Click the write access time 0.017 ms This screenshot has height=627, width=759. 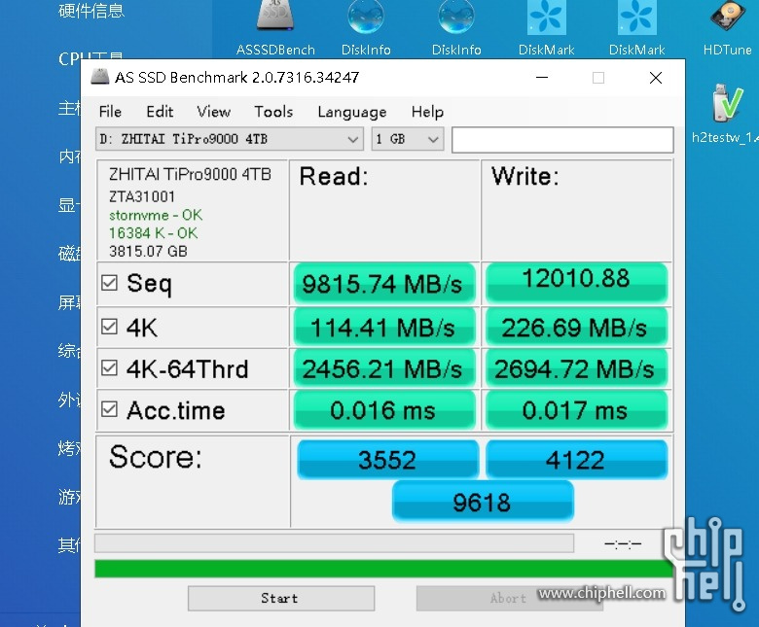click(x=576, y=410)
